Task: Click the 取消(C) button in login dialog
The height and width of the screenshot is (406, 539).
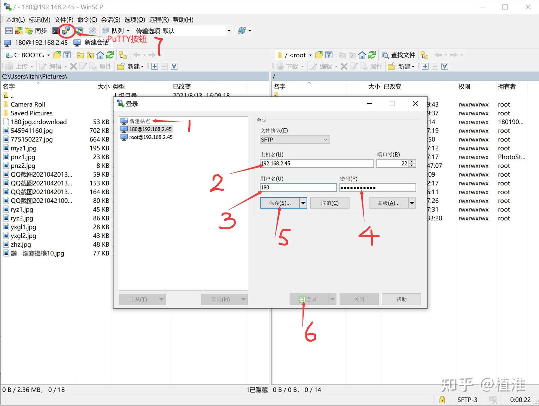Action: 330,203
